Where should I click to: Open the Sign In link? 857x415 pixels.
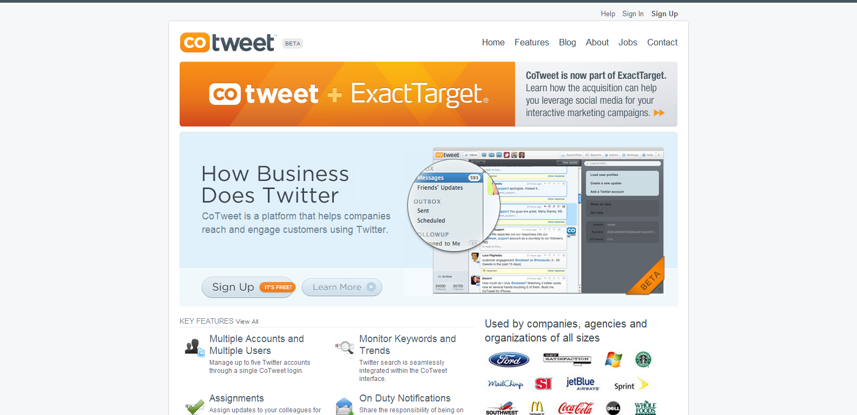[x=633, y=14]
